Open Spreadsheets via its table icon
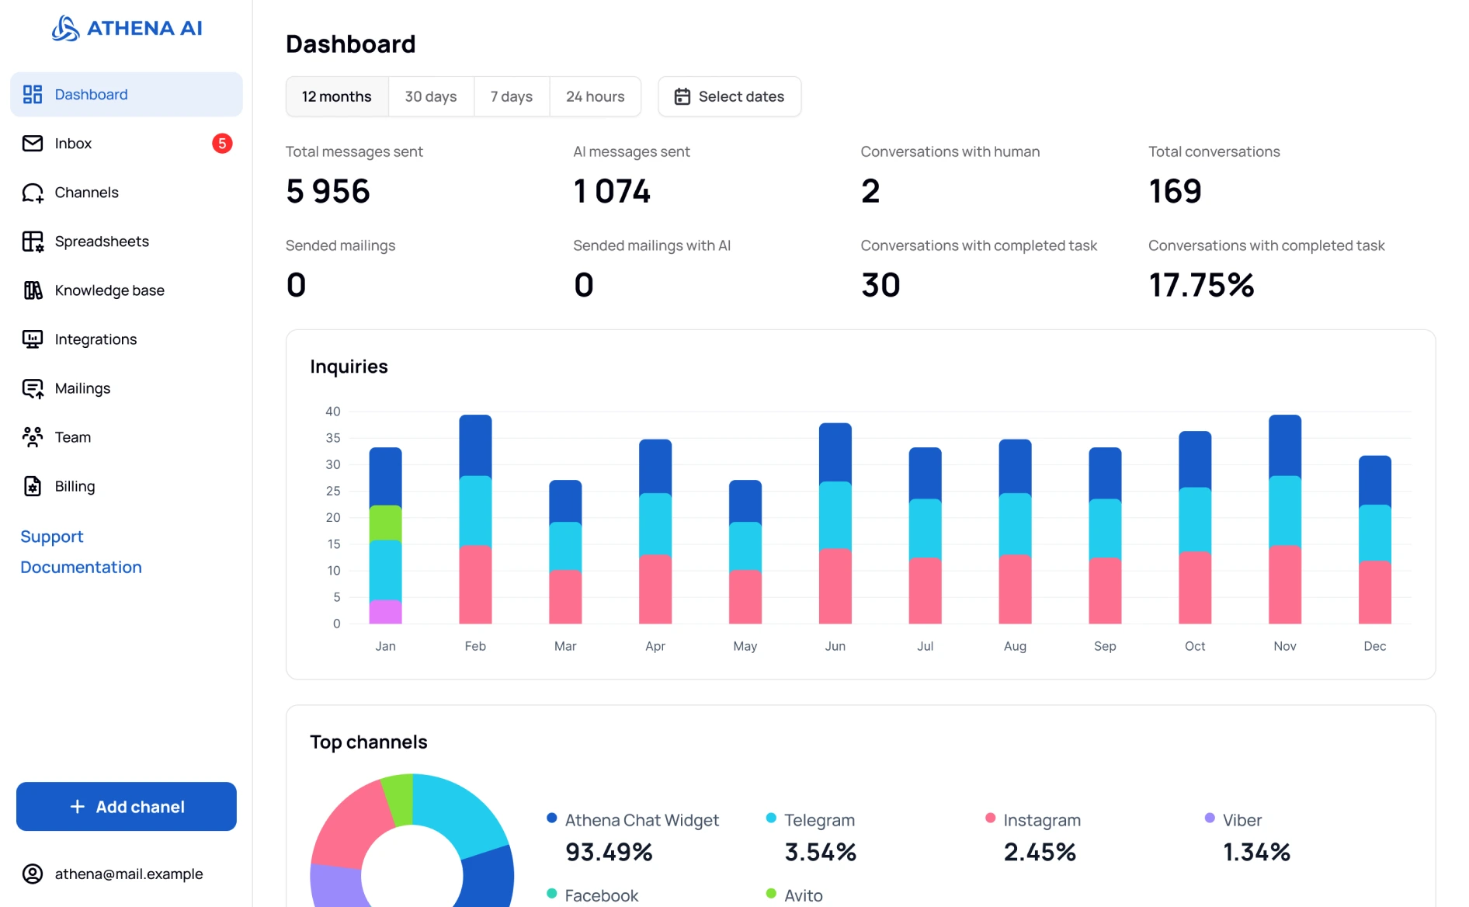This screenshot has width=1469, height=907. pyautogui.click(x=33, y=242)
